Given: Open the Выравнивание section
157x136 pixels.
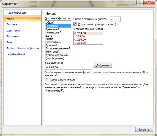Looking at the screenshot, I should (16, 54).
